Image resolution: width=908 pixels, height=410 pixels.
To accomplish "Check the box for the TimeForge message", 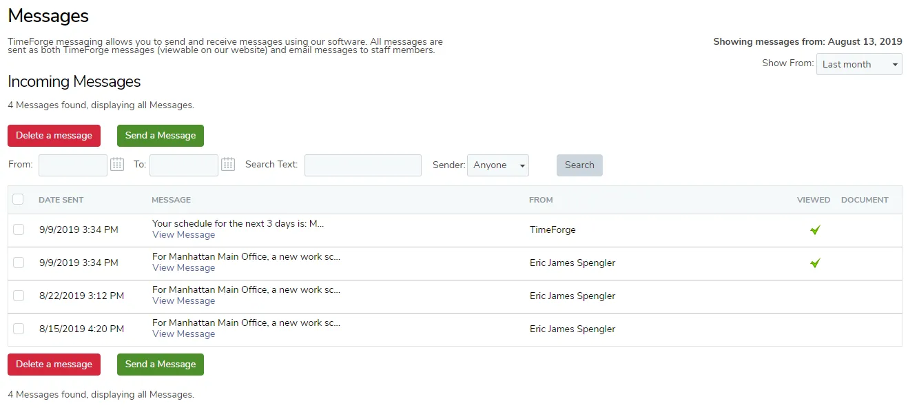I will coord(19,229).
